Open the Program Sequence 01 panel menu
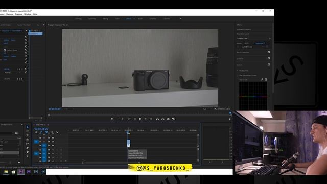The height and width of the screenshot is (184, 327). point(67,25)
